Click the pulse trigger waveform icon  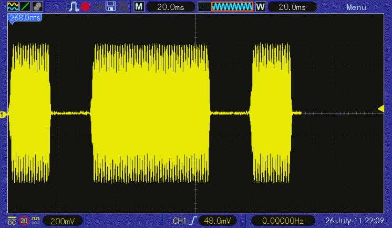pos(74,7)
